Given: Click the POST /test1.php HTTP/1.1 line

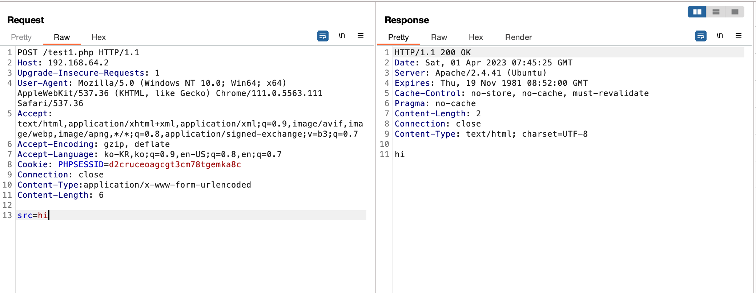Looking at the screenshot, I should point(78,52).
